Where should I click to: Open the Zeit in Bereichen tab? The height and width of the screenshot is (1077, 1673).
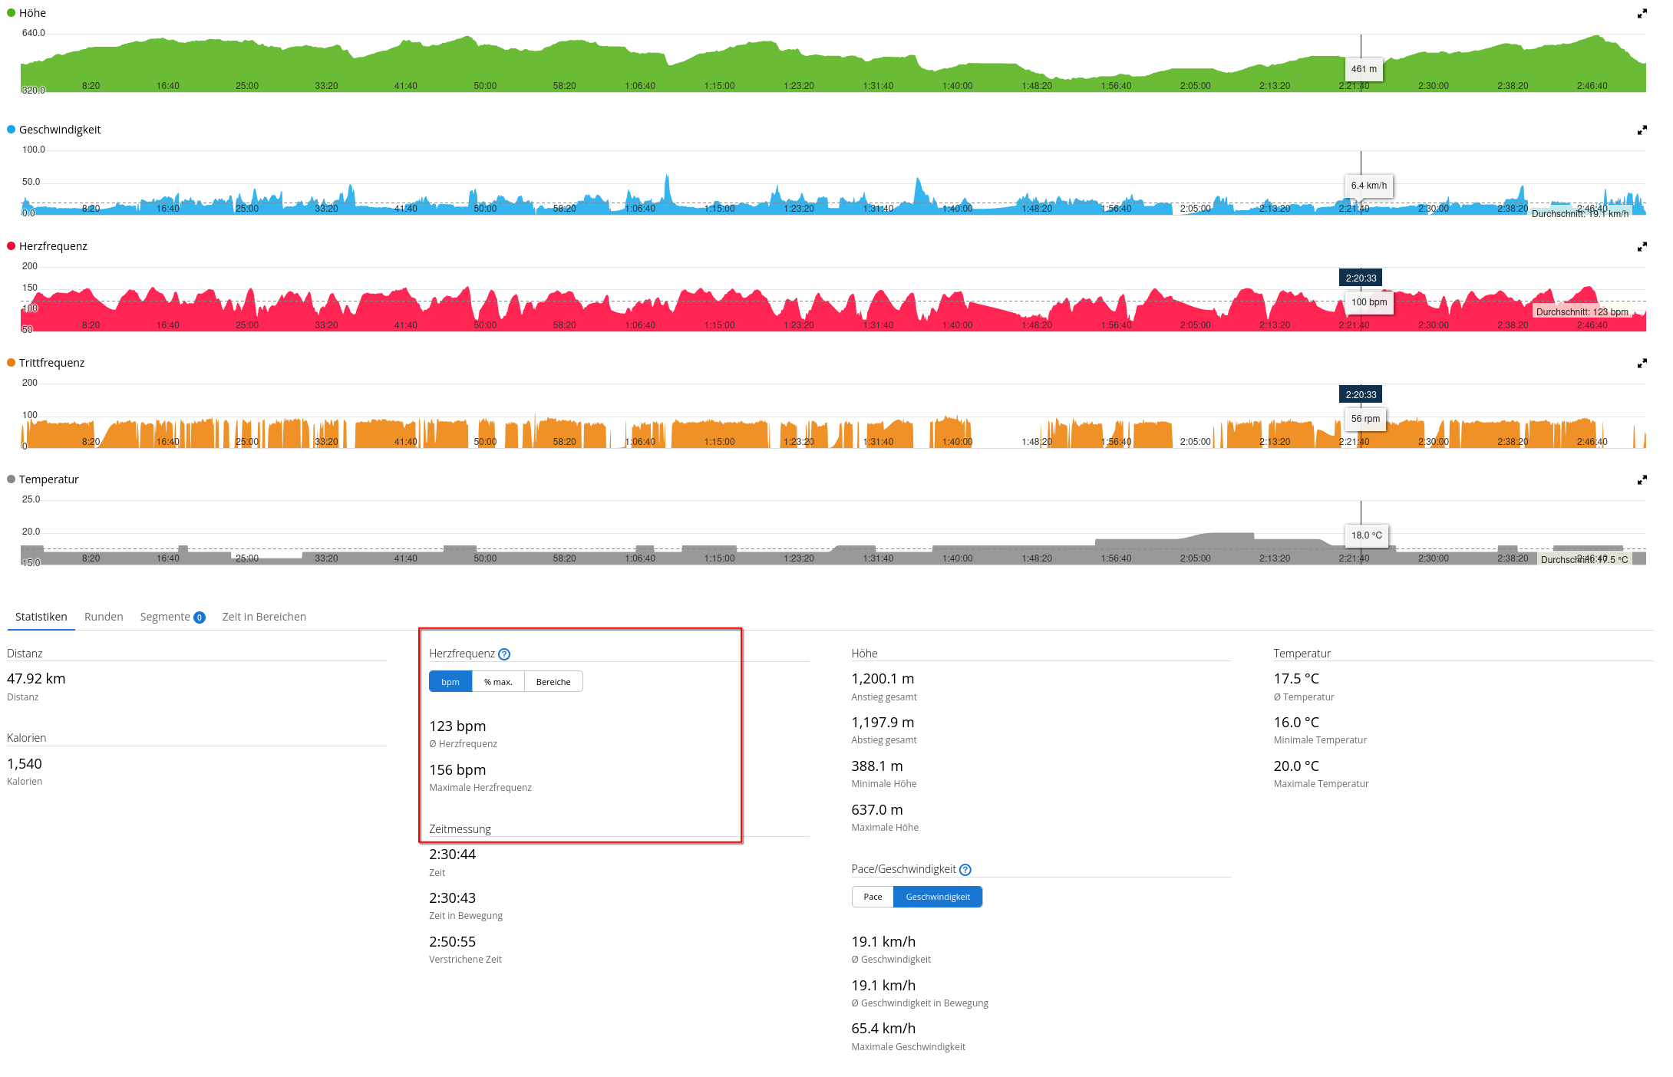264,617
